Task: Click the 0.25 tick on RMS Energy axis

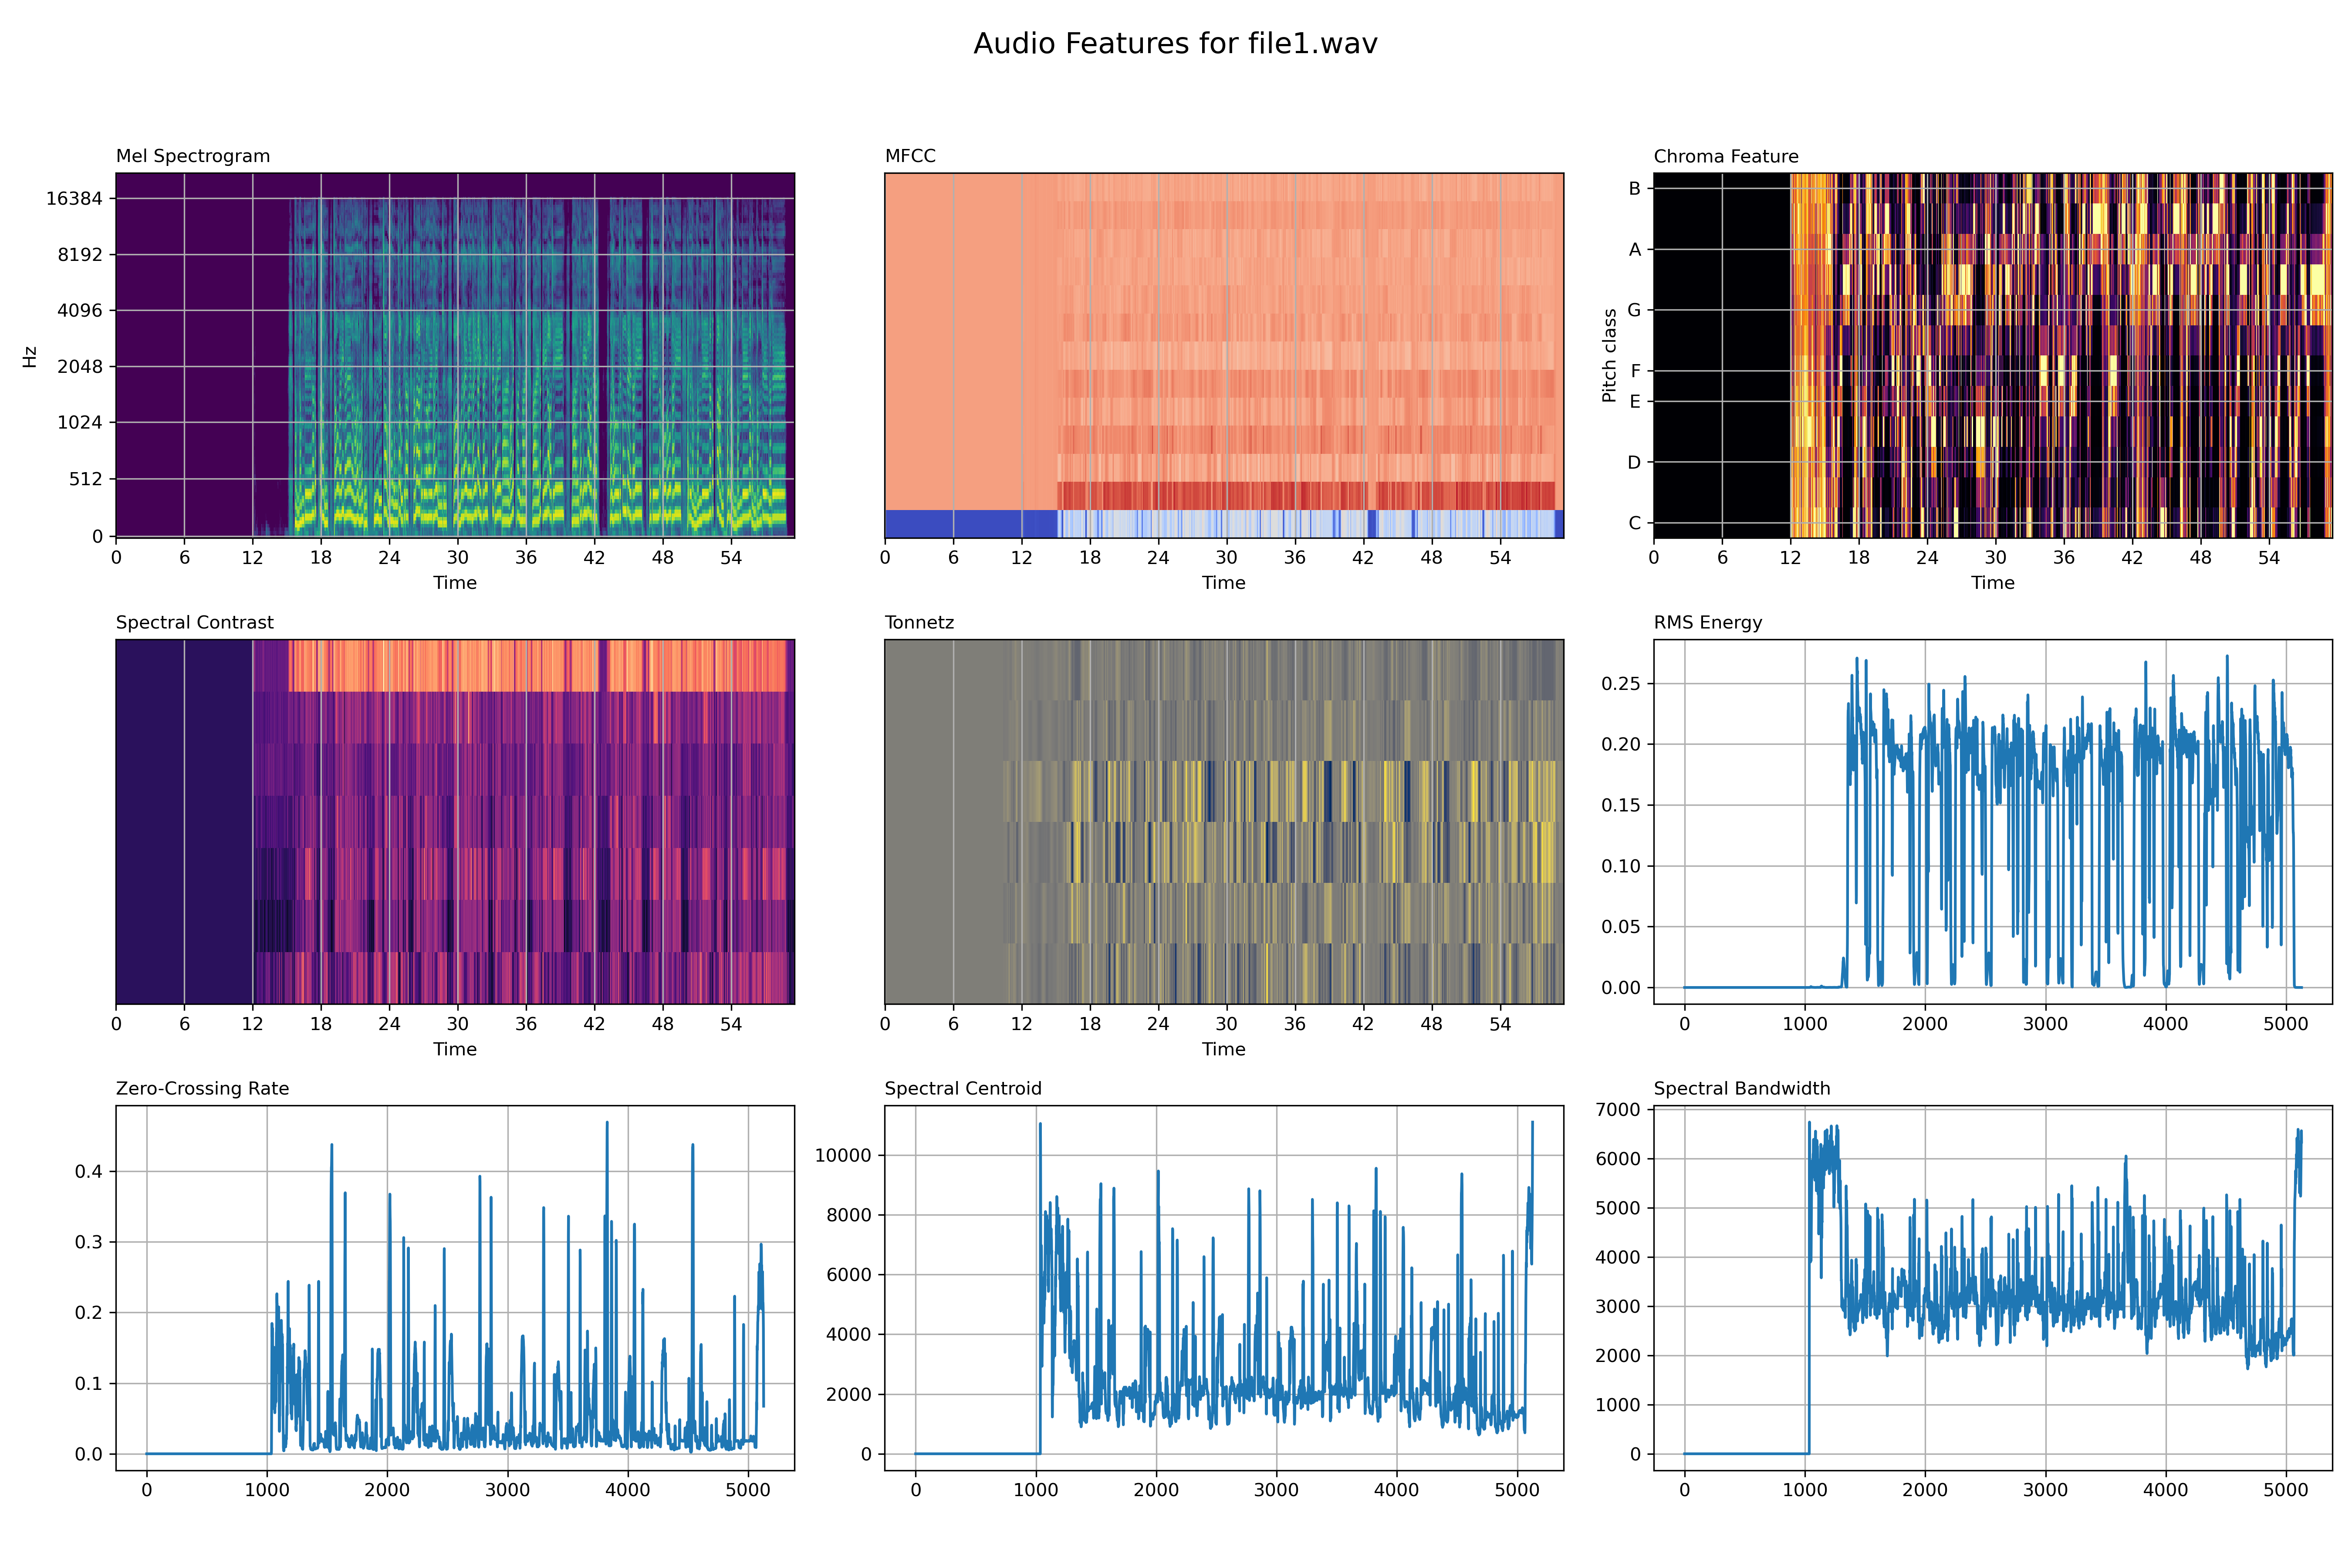Action: (x=1621, y=684)
